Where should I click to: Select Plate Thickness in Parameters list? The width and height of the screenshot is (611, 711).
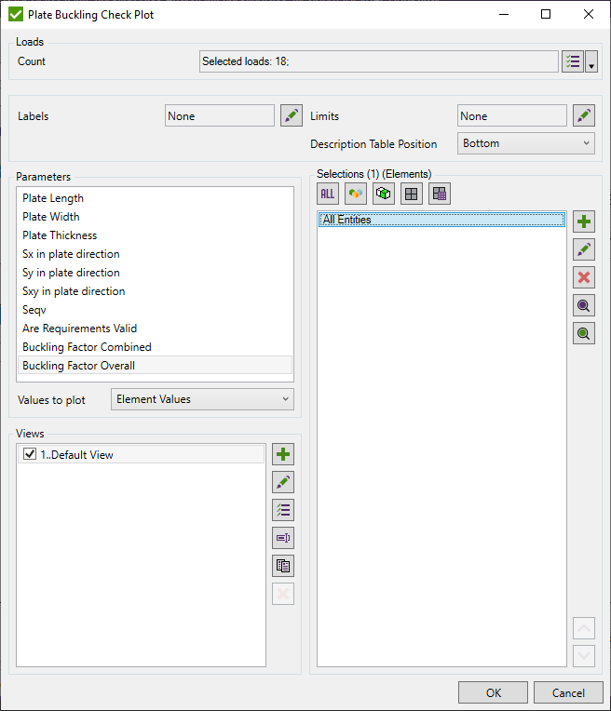click(x=60, y=235)
